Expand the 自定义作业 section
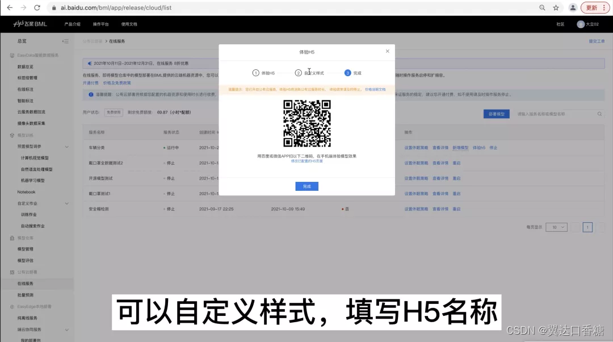Image resolution: width=613 pixels, height=342 pixels. click(26, 203)
